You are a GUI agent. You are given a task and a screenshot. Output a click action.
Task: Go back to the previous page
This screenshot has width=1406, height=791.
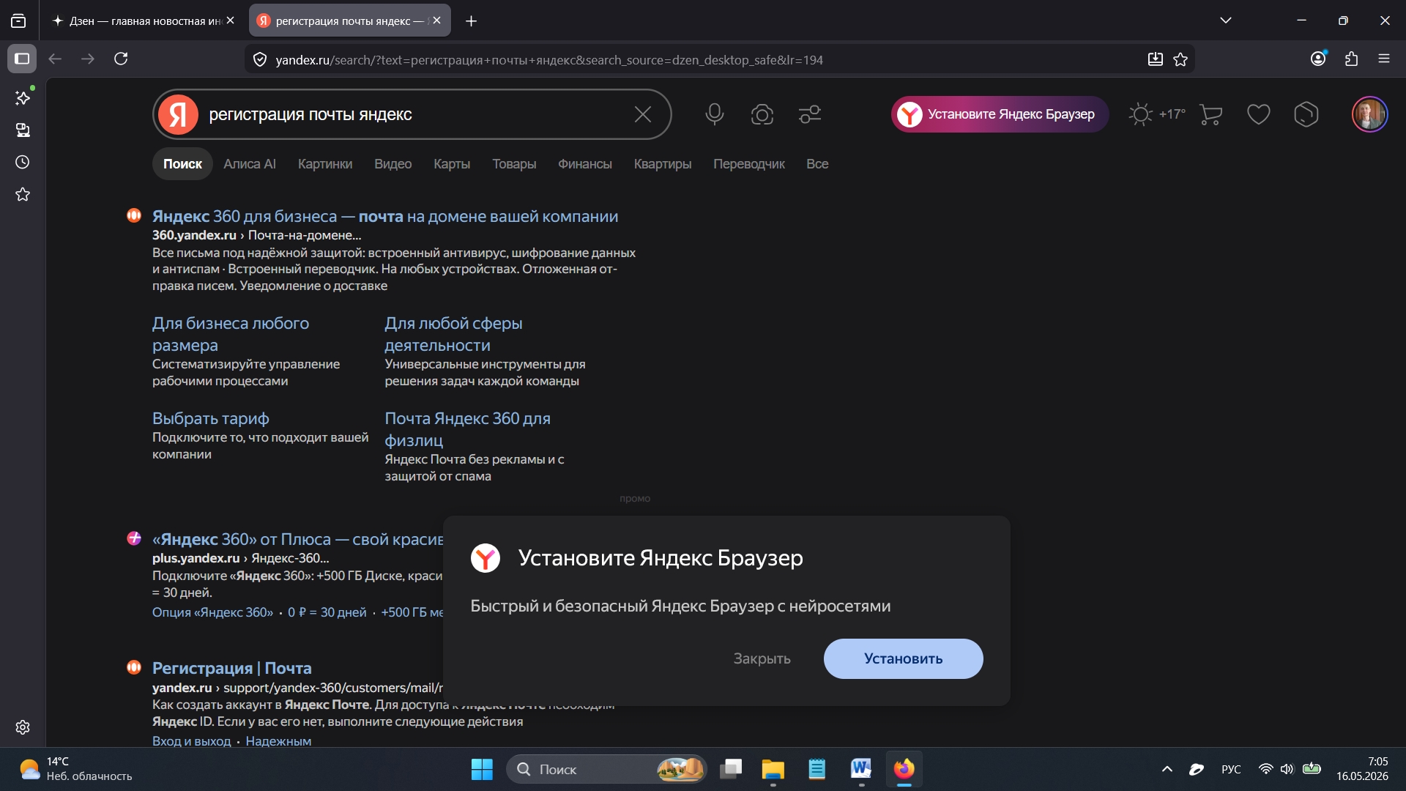(55, 59)
